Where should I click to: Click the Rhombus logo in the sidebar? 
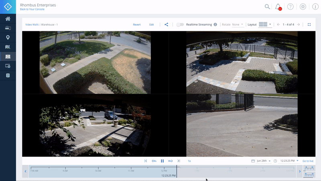(8, 7)
